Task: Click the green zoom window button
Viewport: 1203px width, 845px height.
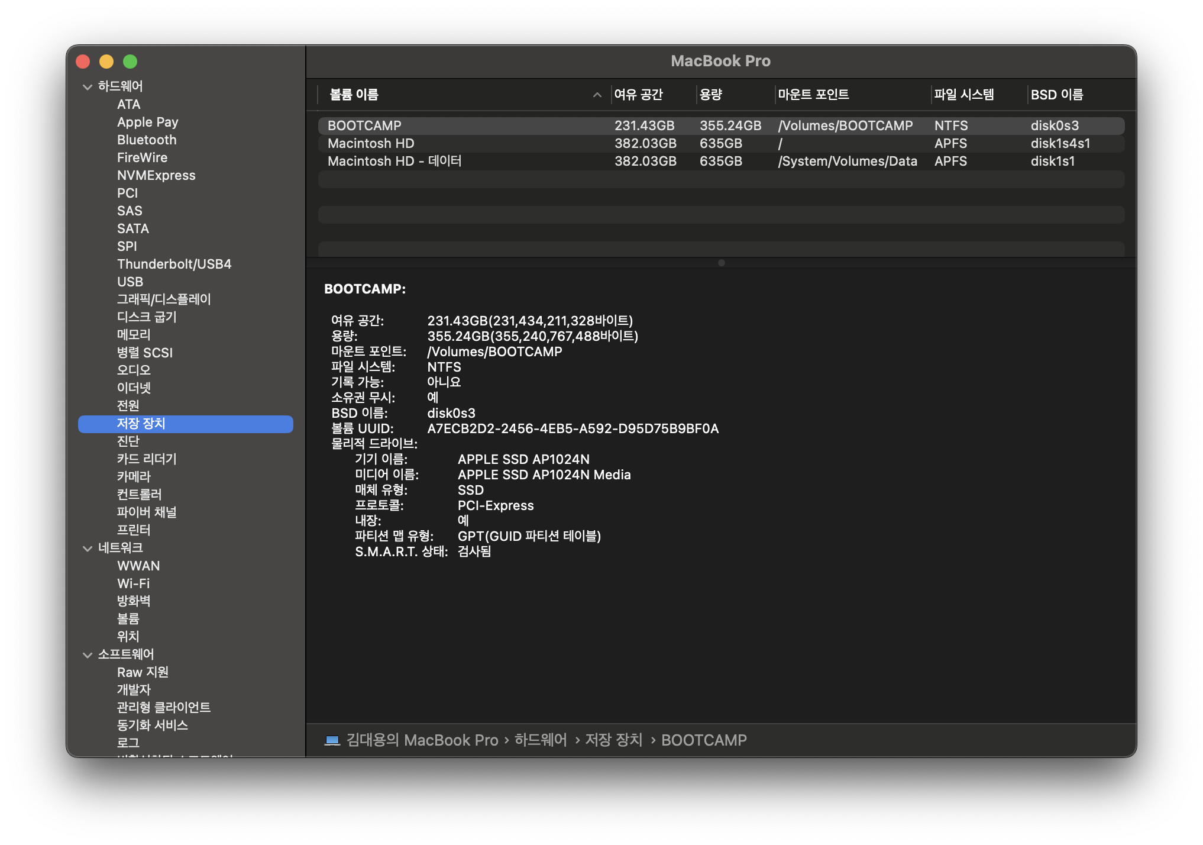Action: 130,62
